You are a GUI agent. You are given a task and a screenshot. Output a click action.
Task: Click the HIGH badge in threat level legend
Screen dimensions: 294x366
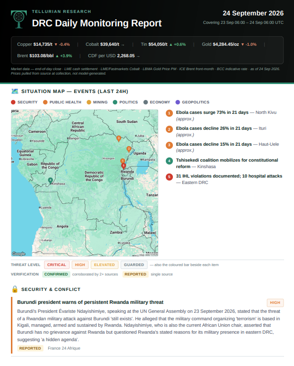click(x=80, y=265)
